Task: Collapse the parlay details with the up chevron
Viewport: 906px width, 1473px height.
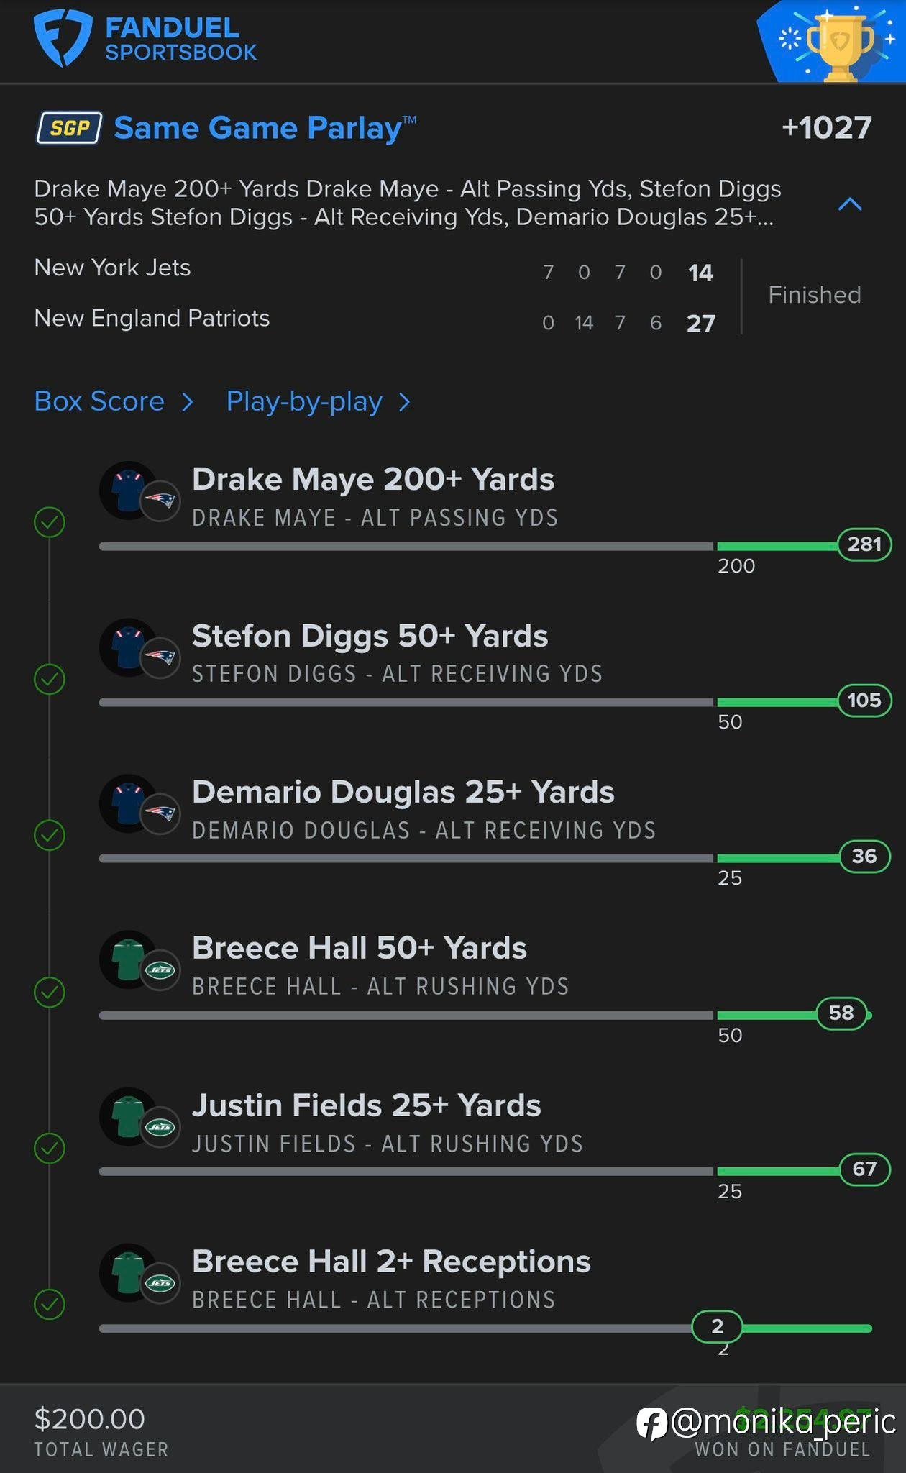Action: pyautogui.click(x=850, y=204)
